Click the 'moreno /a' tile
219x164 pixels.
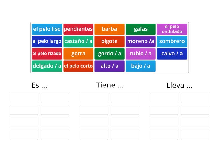[141, 41]
